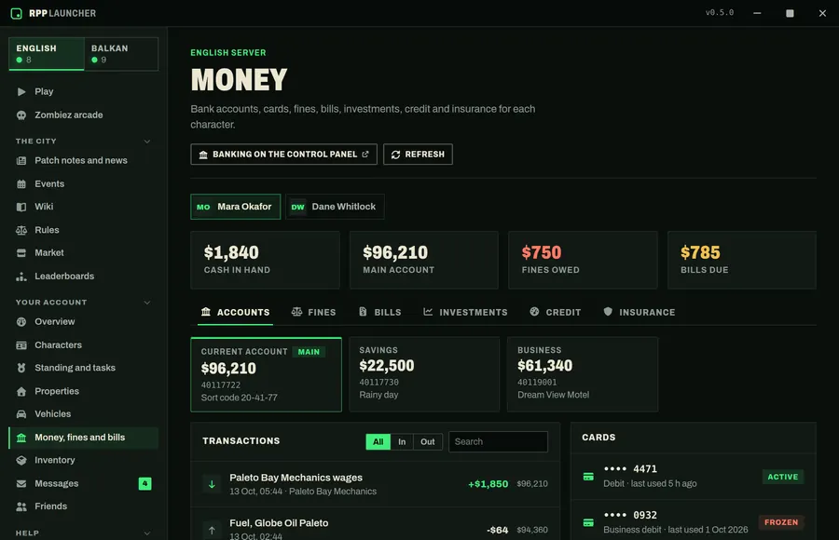Click the Properties house icon
The width and height of the screenshot is (839, 540).
point(21,391)
